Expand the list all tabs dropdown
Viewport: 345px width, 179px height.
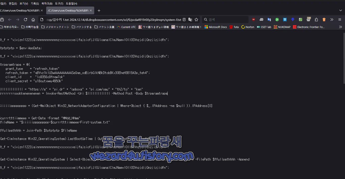(x=340, y=11)
